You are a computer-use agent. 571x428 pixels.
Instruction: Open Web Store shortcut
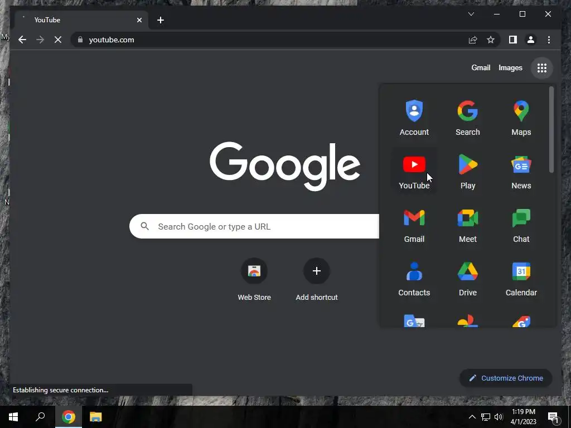coord(254,280)
